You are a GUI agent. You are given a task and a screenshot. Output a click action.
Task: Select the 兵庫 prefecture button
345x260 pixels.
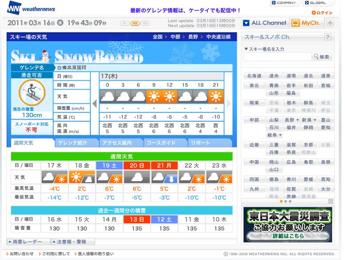click(274, 152)
